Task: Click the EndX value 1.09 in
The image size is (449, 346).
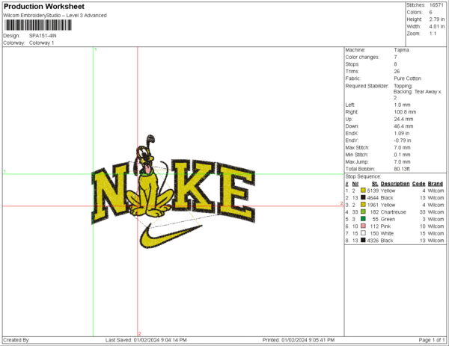Action: (402, 134)
